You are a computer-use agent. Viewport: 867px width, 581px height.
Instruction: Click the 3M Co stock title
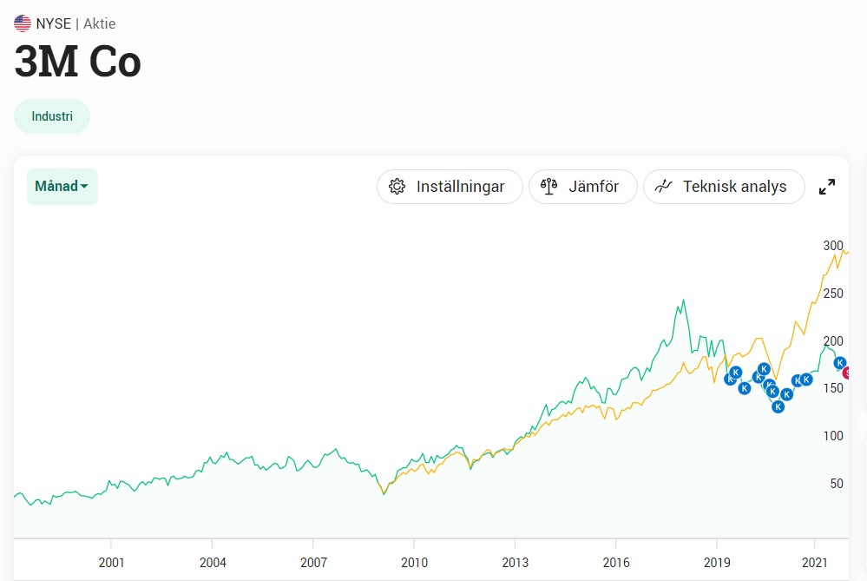click(77, 62)
